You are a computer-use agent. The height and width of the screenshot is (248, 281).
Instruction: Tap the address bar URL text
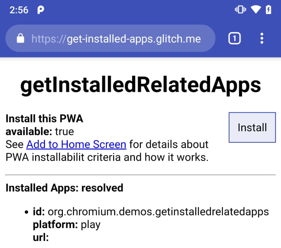(x=116, y=39)
